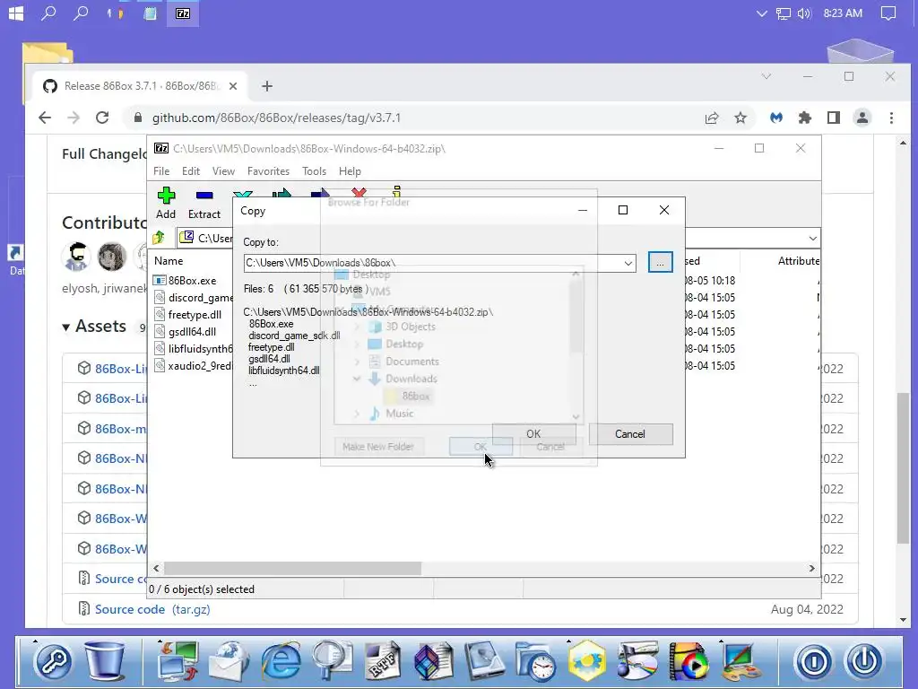
Task: Open a new browser tab
Action: [267, 86]
